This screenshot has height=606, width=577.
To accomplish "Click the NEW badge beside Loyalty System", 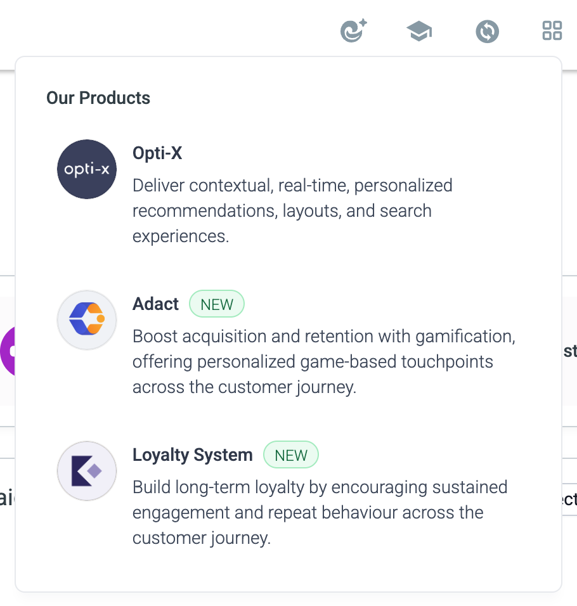I will coord(291,454).
